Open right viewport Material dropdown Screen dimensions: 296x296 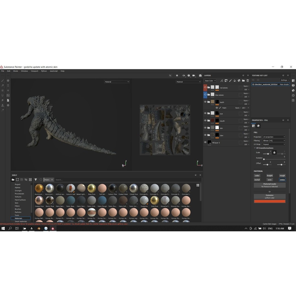188,82
